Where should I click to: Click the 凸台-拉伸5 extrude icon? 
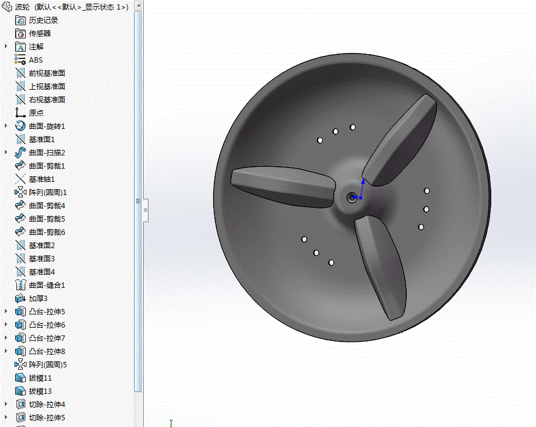tap(21, 311)
